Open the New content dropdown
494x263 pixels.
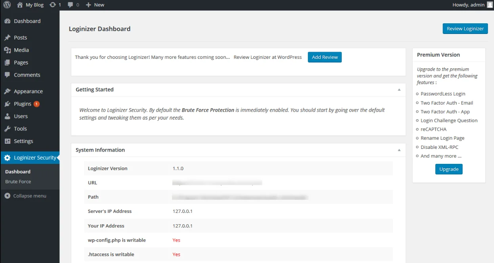pos(95,5)
